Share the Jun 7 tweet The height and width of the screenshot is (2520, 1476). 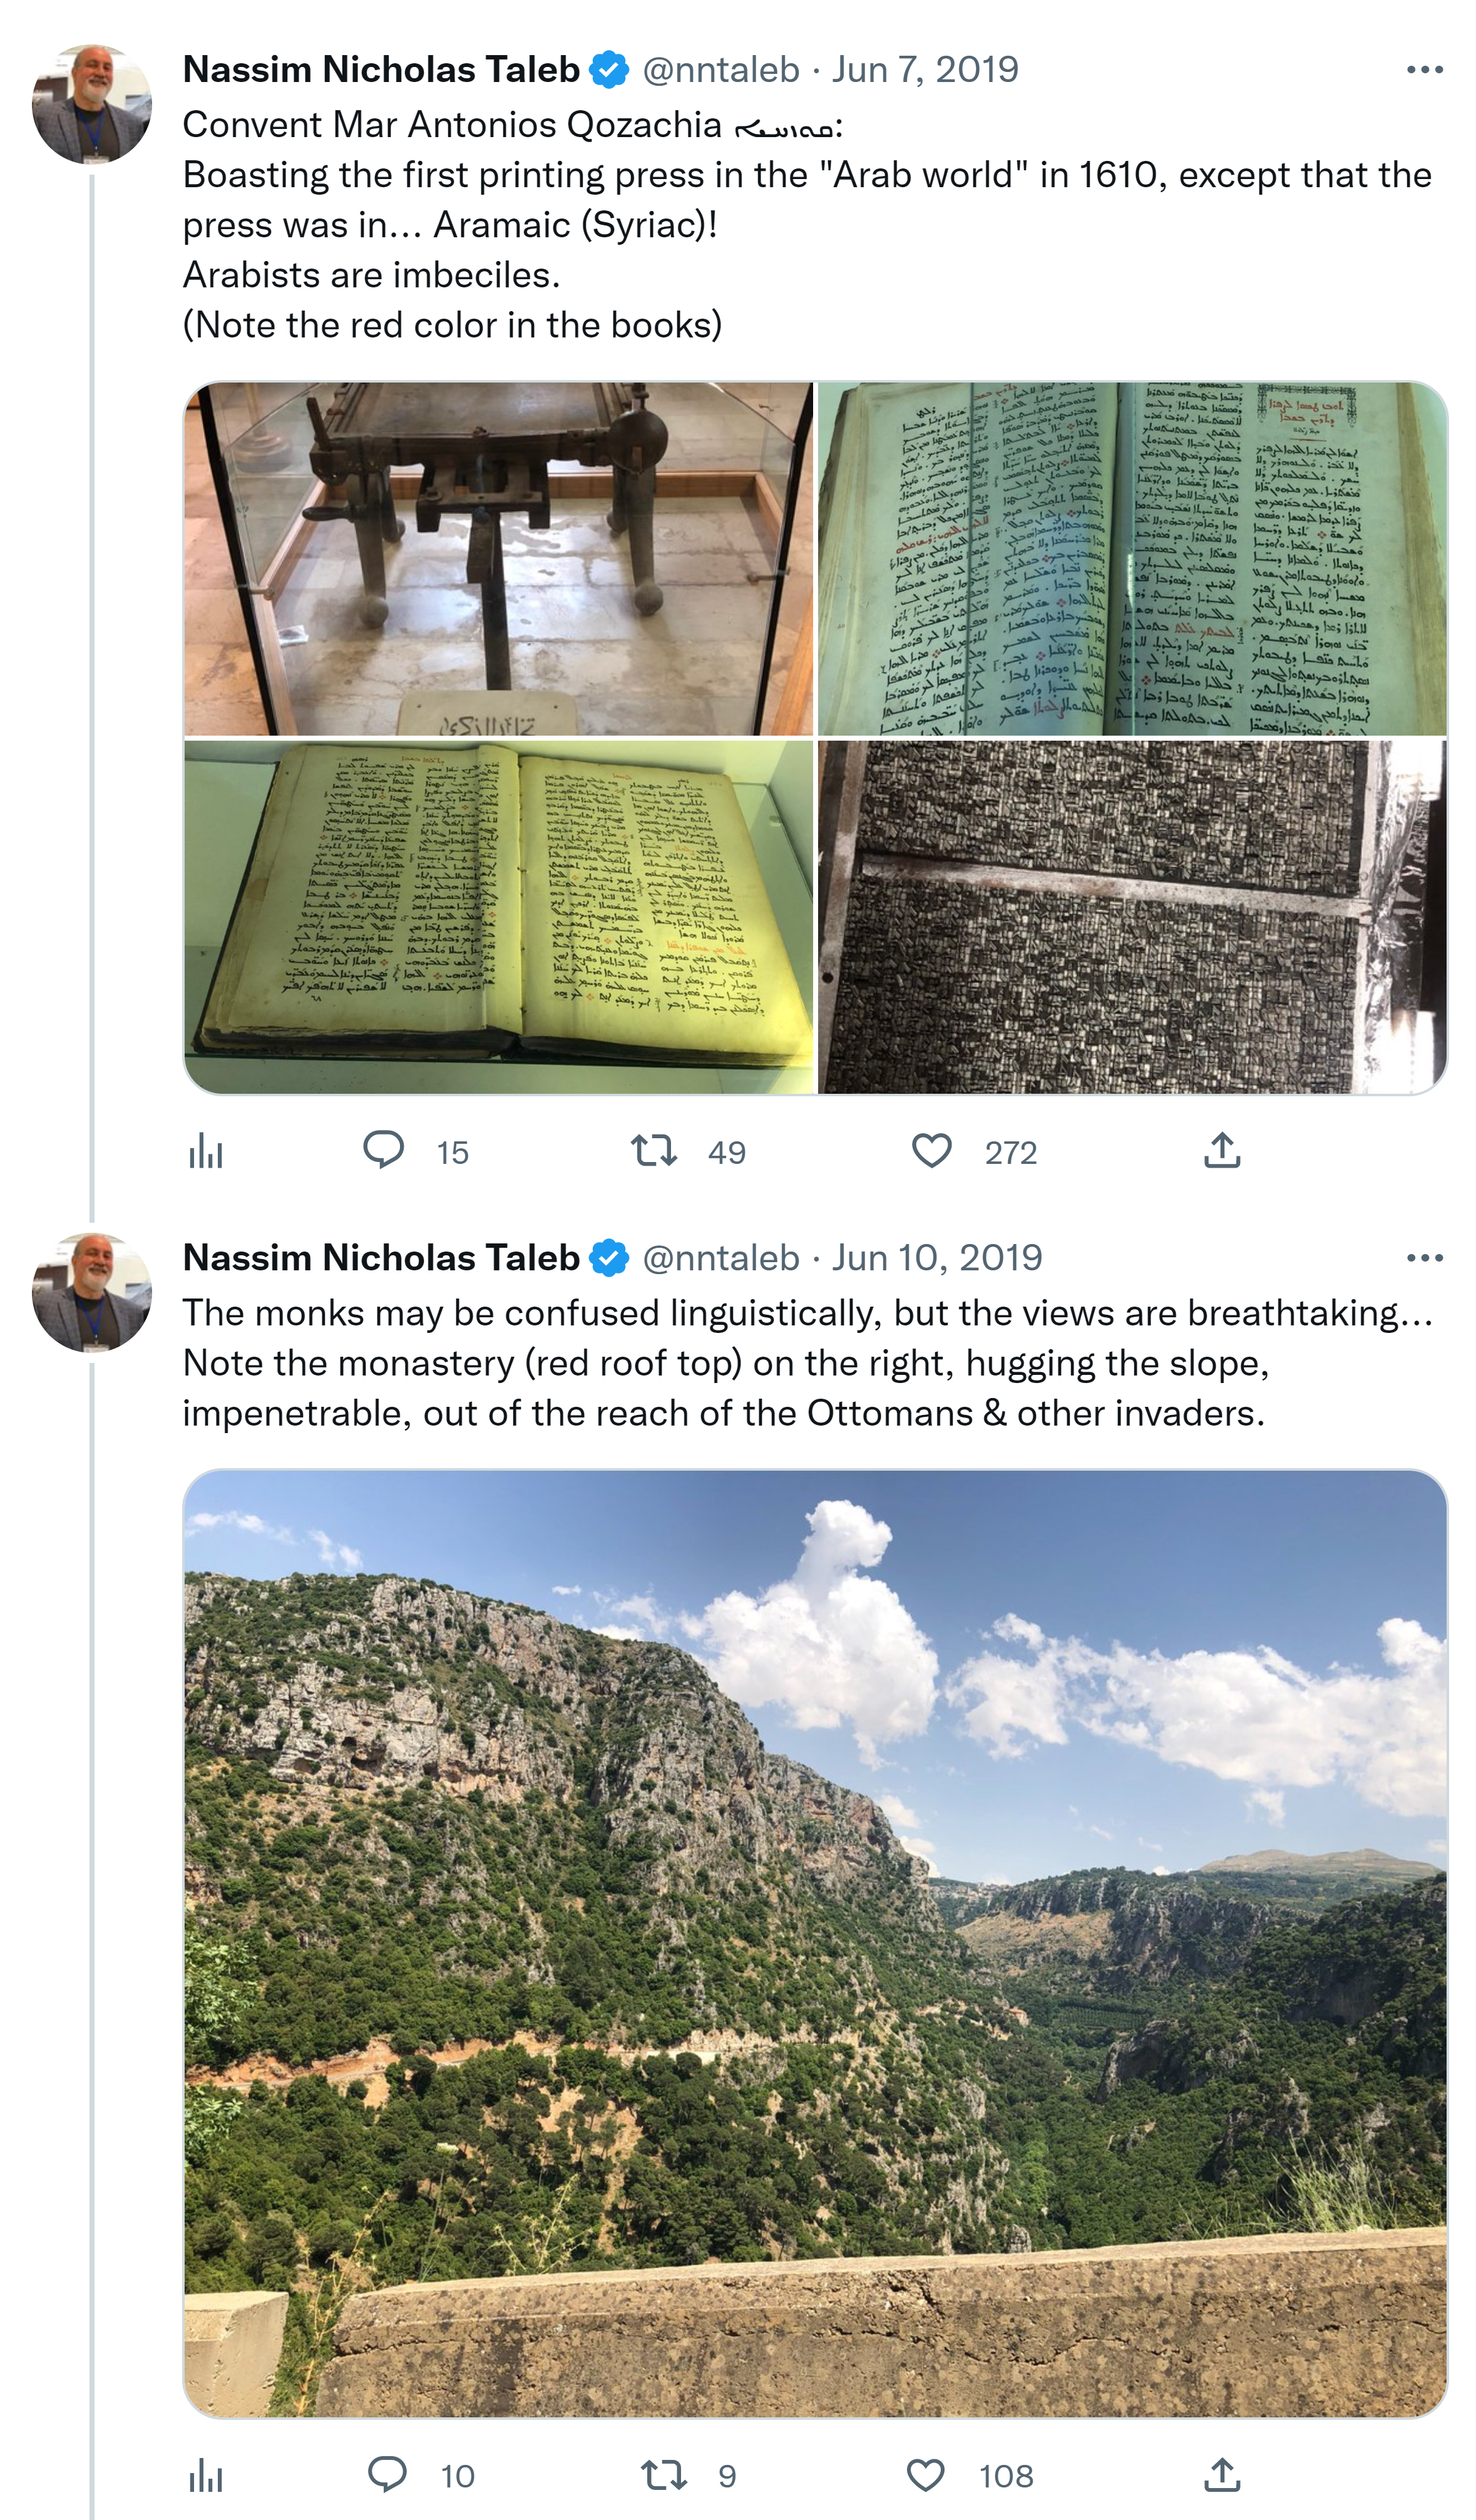(1222, 1151)
